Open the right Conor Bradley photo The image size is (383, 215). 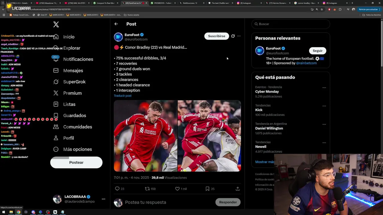[x=209, y=136]
